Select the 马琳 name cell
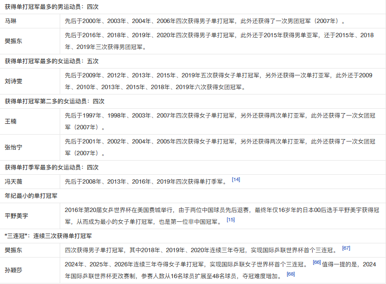Viewport: 386px width, 284px height. pyautogui.click(x=30, y=21)
